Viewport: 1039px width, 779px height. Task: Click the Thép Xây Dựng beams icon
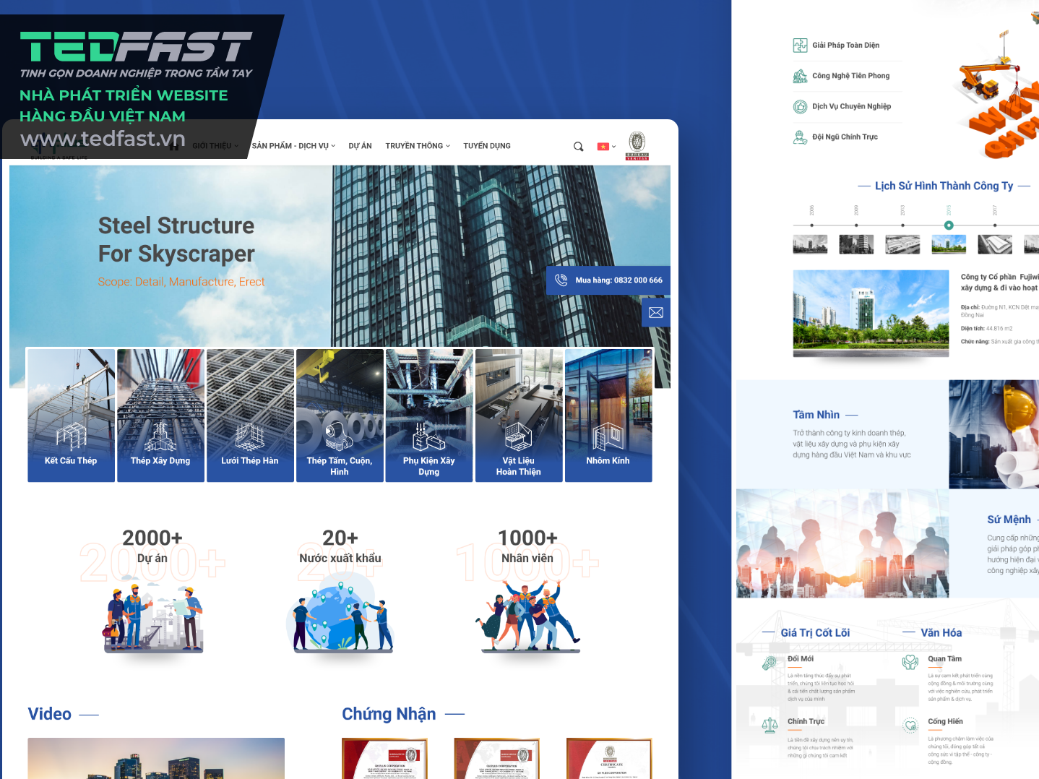pos(160,436)
